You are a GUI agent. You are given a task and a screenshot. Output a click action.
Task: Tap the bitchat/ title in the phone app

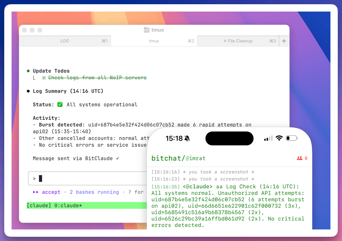point(168,158)
